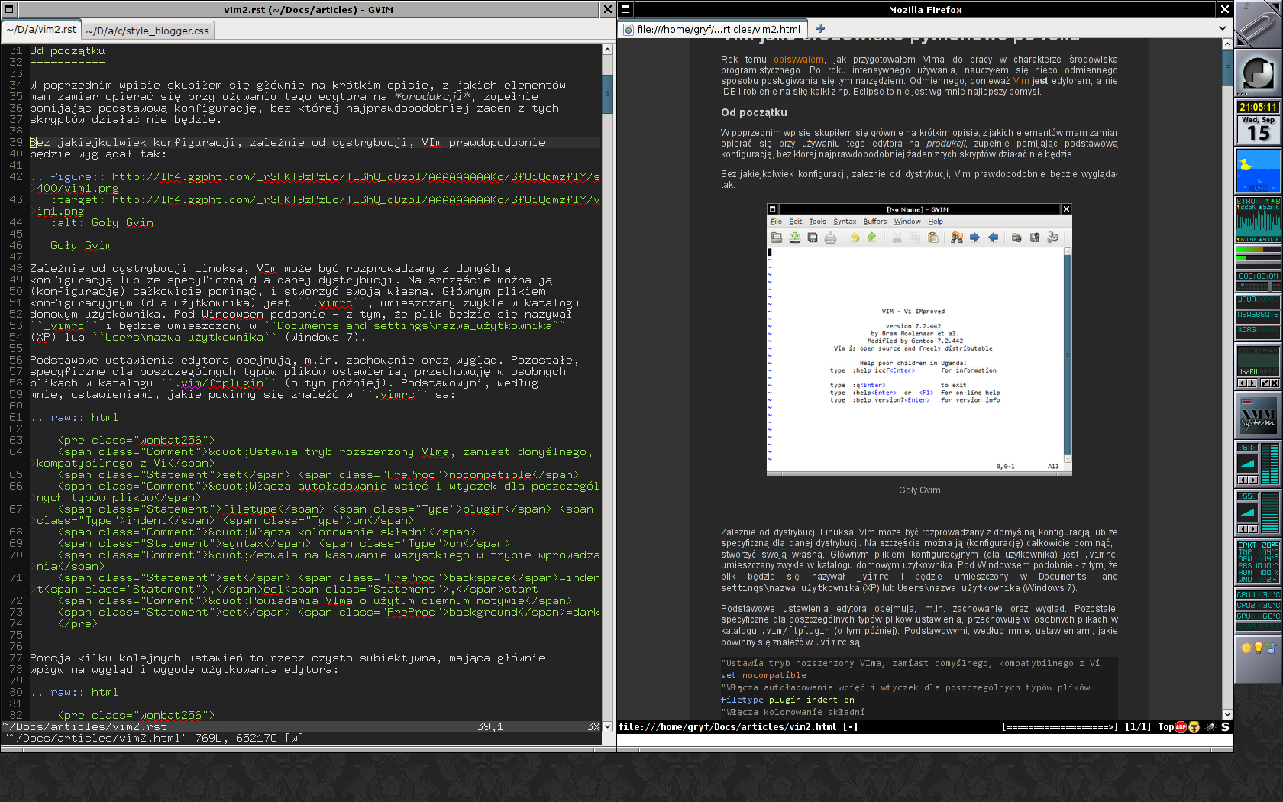The width and height of the screenshot is (1283, 802).
Task: Click the Window Maker paperclip clip icon
Action: pos(1258,24)
